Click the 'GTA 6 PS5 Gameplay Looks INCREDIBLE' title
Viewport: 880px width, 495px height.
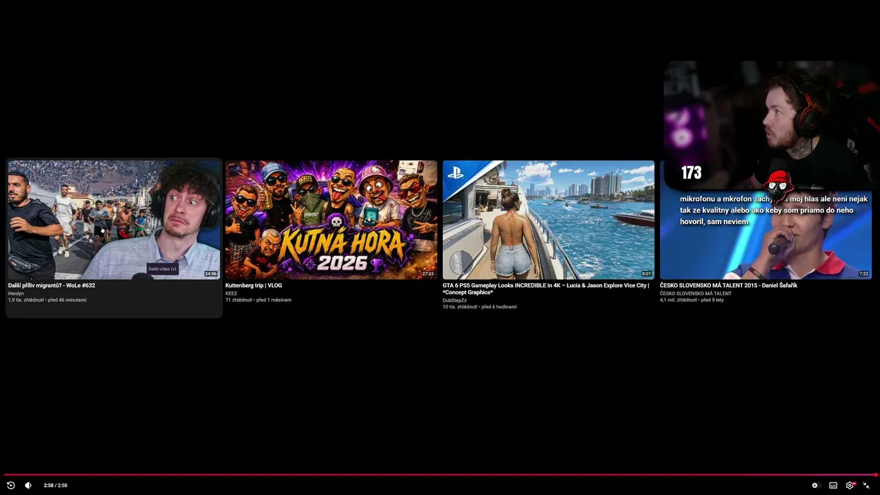pyautogui.click(x=546, y=289)
